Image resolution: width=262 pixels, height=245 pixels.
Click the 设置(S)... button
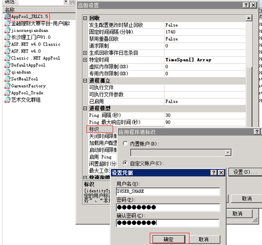click(245, 172)
